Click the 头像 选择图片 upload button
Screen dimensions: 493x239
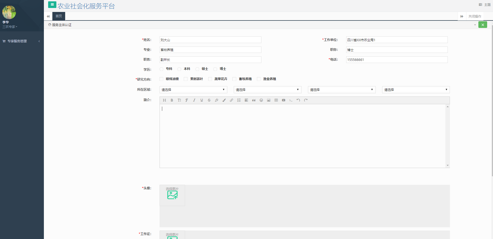pyautogui.click(x=172, y=195)
